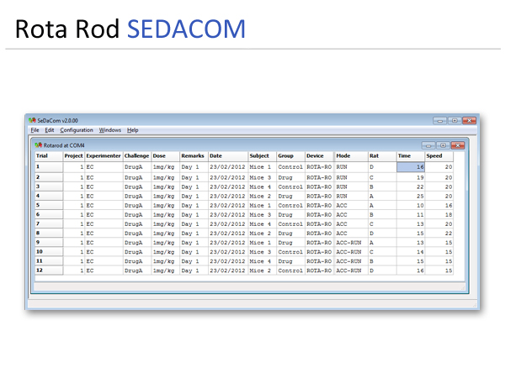505x378 pixels.
Task: Select the Subject cell in trial 5 row
Action: pyautogui.click(x=261, y=205)
